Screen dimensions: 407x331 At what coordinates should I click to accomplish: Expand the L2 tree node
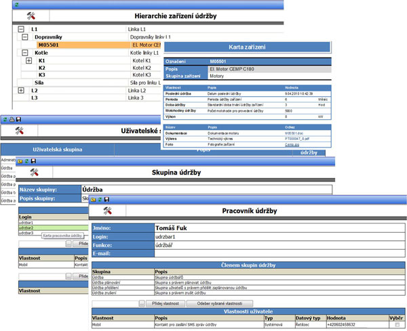tap(21, 91)
